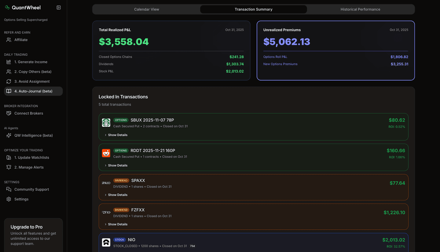
Task: Launch QW Intelligence (beta) sparkle icon
Action: (9, 135)
